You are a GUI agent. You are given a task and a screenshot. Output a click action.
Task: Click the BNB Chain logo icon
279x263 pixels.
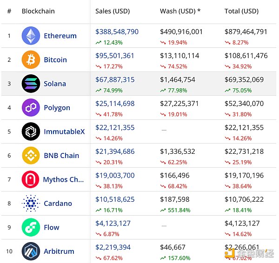pyautogui.click(x=31, y=155)
